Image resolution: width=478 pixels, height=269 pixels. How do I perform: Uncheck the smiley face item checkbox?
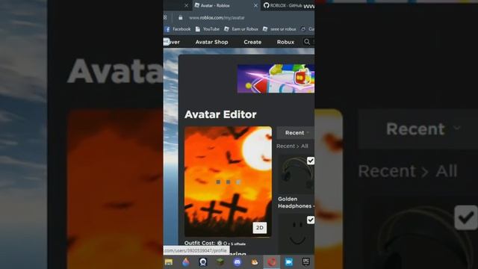coord(311,220)
